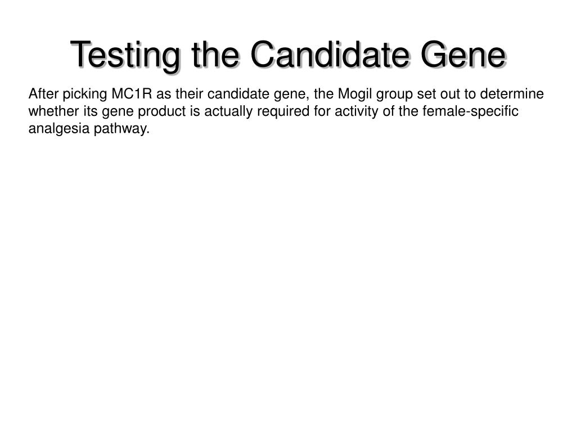
Task: Click the word analgesia on the last line
Action: tap(59, 129)
